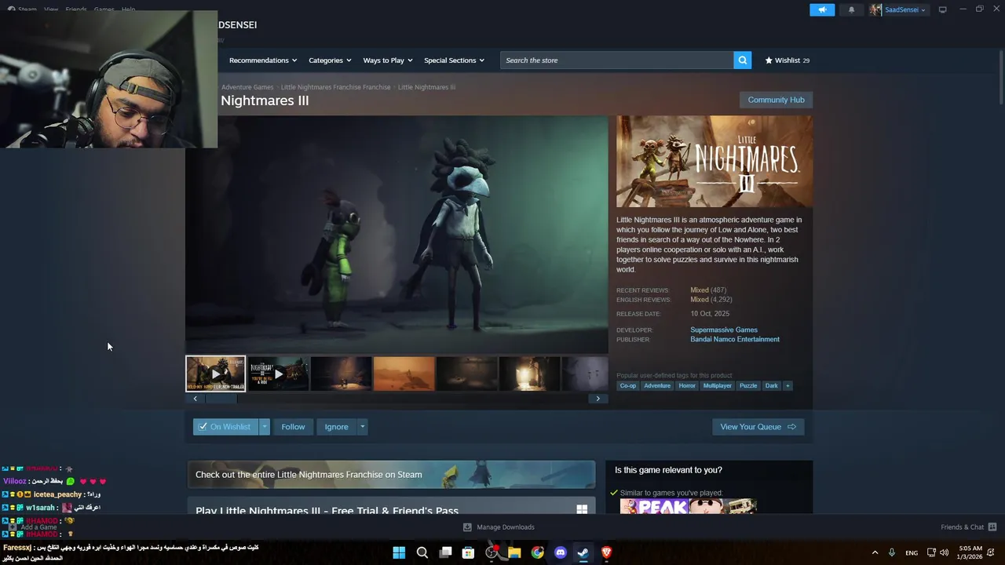
Task: Expand the Categories dropdown
Action: 330,60
